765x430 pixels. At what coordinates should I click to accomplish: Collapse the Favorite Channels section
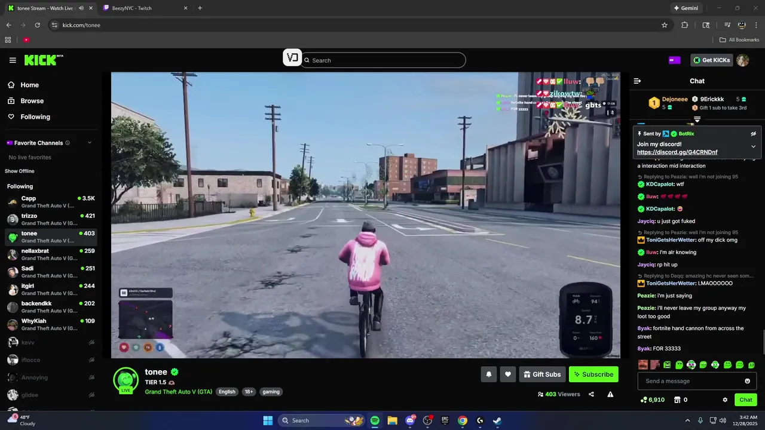click(x=90, y=143)
